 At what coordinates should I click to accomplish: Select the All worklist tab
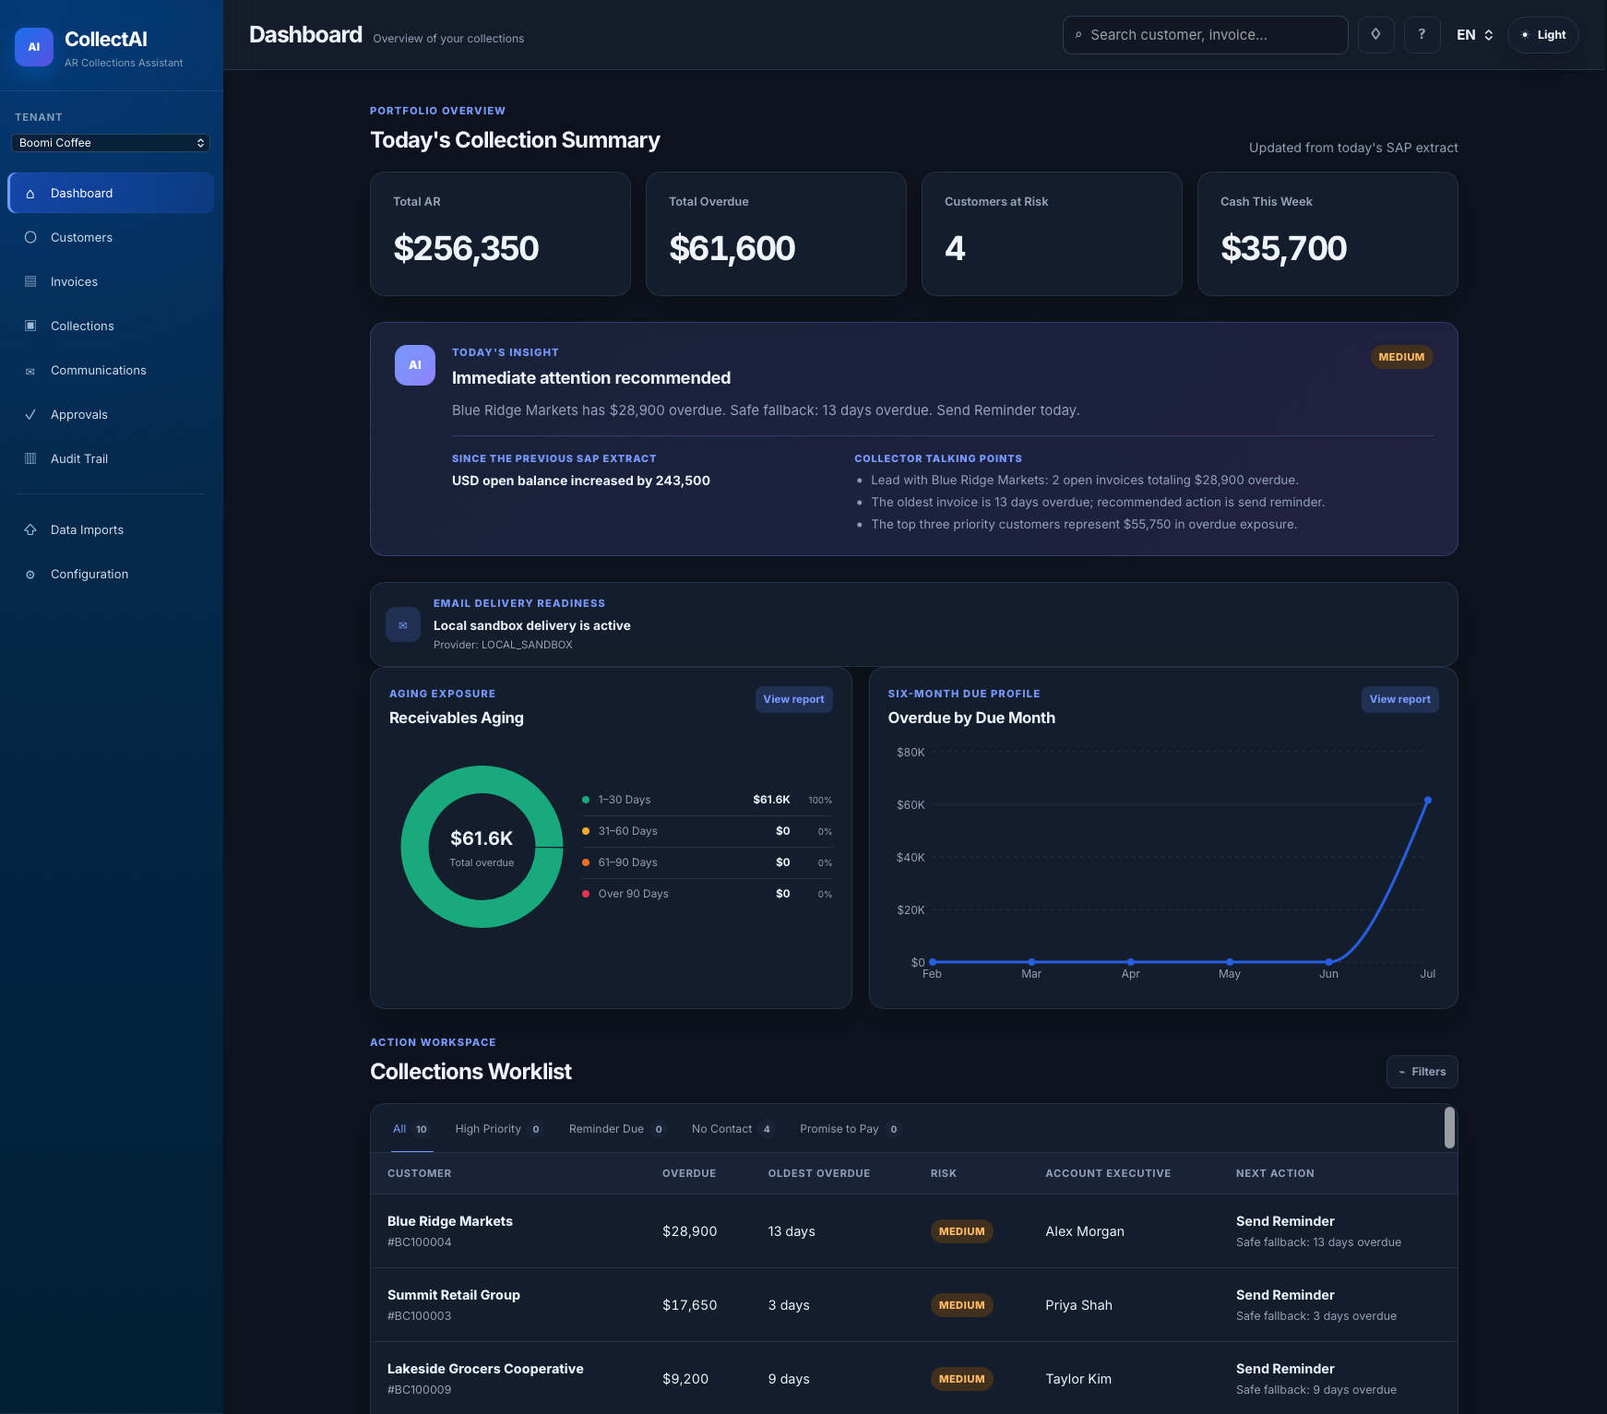411,1129
